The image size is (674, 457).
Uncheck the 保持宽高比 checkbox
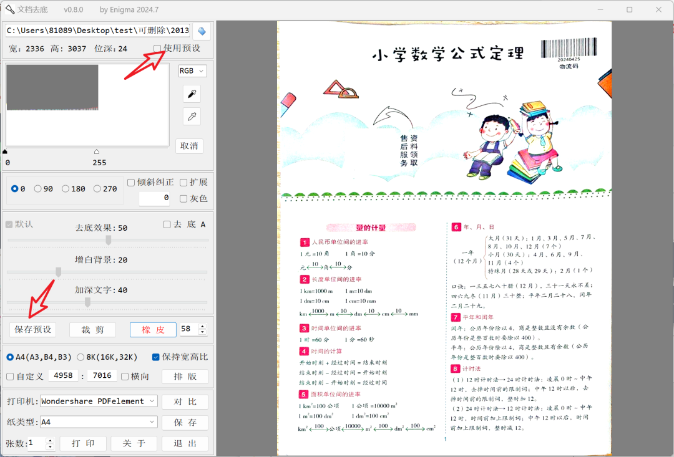click(x=156, y=357)
